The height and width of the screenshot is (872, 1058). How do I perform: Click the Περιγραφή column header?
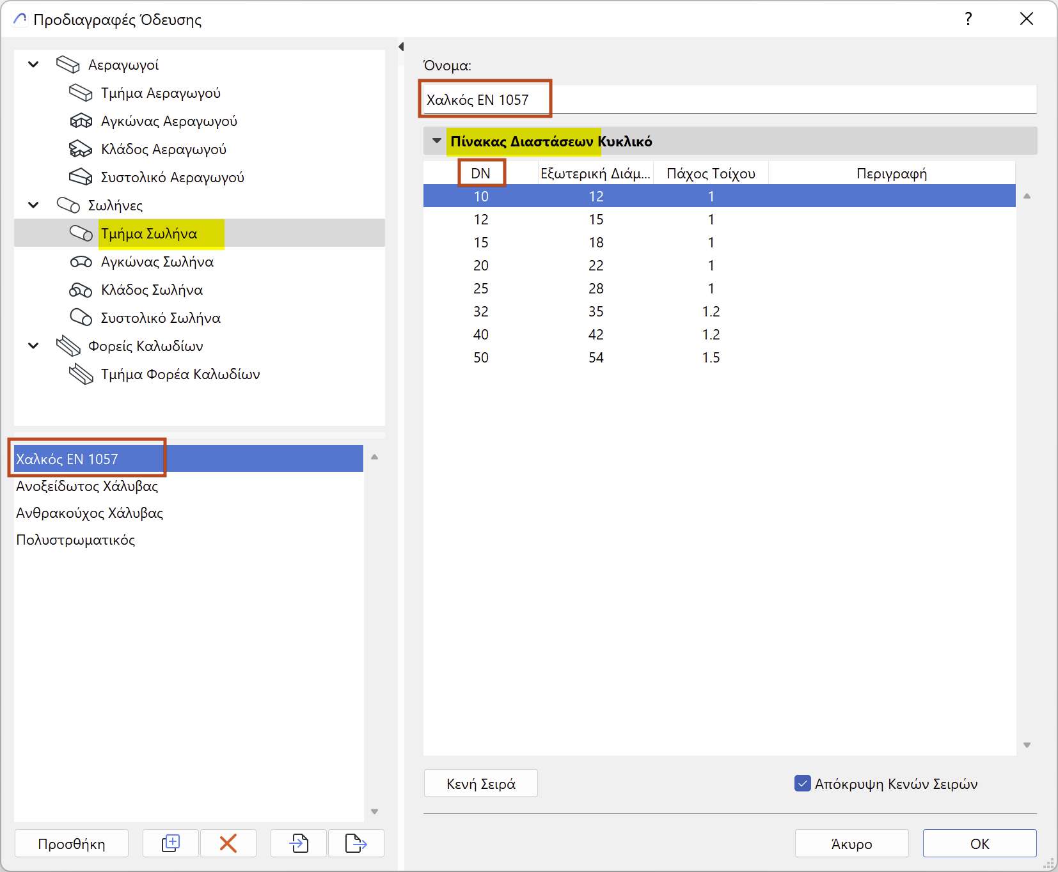coord(892,173)
